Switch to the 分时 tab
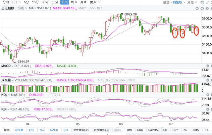 point(6,2)
